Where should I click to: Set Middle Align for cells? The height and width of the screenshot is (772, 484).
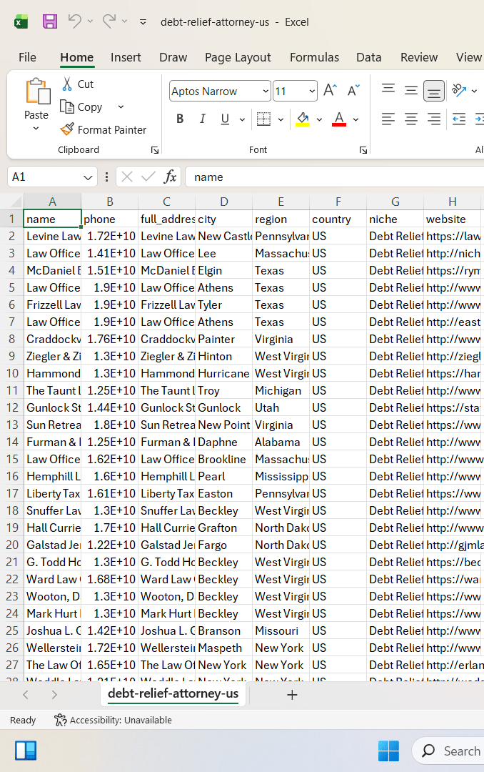coord(411,90)
